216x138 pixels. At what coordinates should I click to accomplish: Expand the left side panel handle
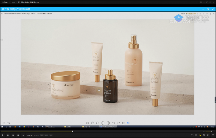point(2,40)
